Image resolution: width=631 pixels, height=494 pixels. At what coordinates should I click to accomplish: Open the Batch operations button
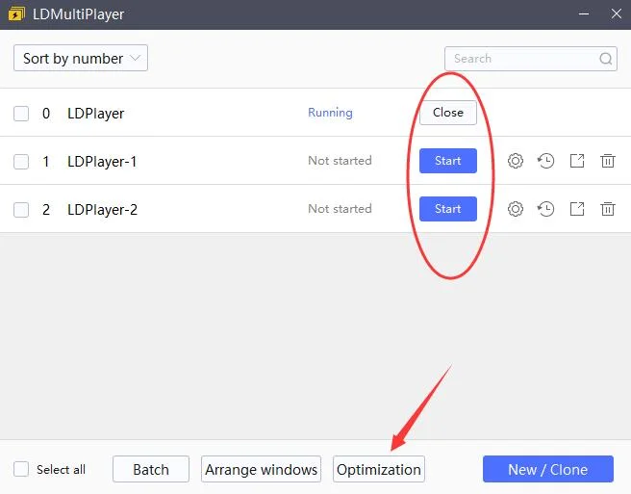(151, 469)
